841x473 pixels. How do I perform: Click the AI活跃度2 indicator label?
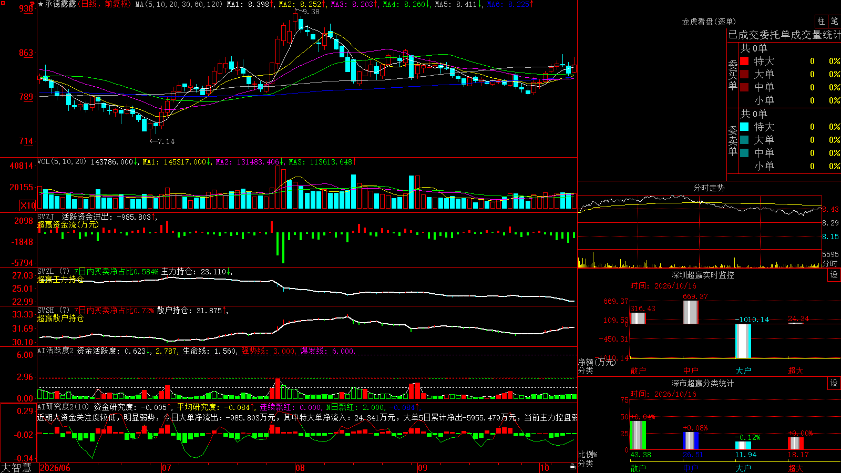(x=56, y=351)
